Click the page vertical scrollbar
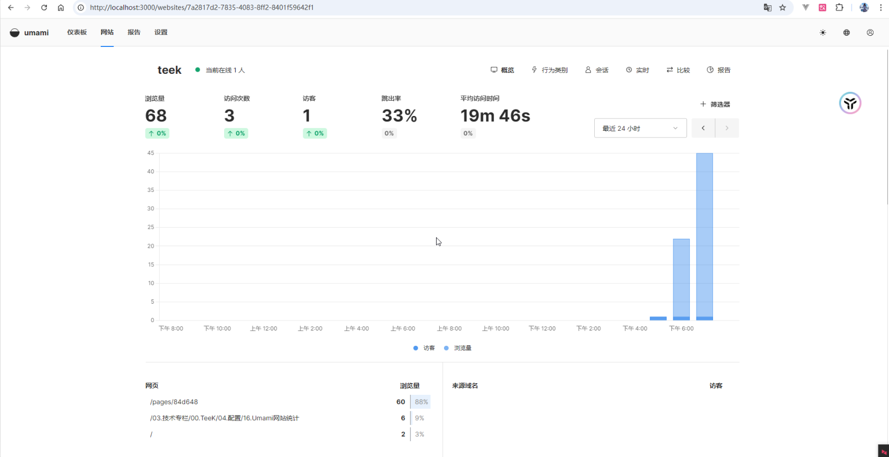Screen dimensions: 889x457 (887, 127)
